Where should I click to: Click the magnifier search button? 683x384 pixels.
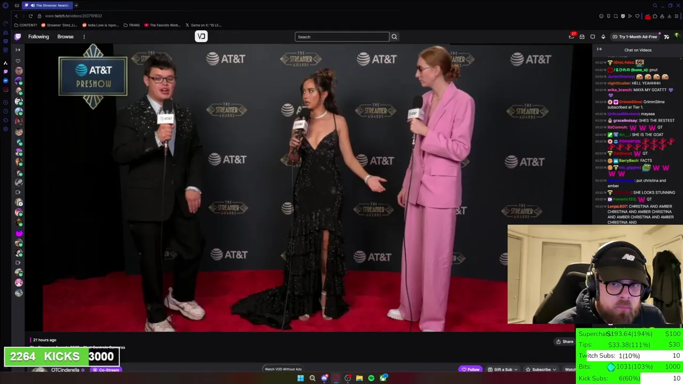[x=394, y=37]
